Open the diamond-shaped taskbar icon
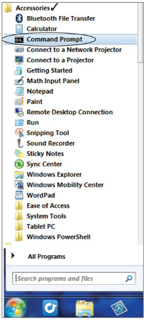Screen dimensions: 147x320 (x=119, y=308)
